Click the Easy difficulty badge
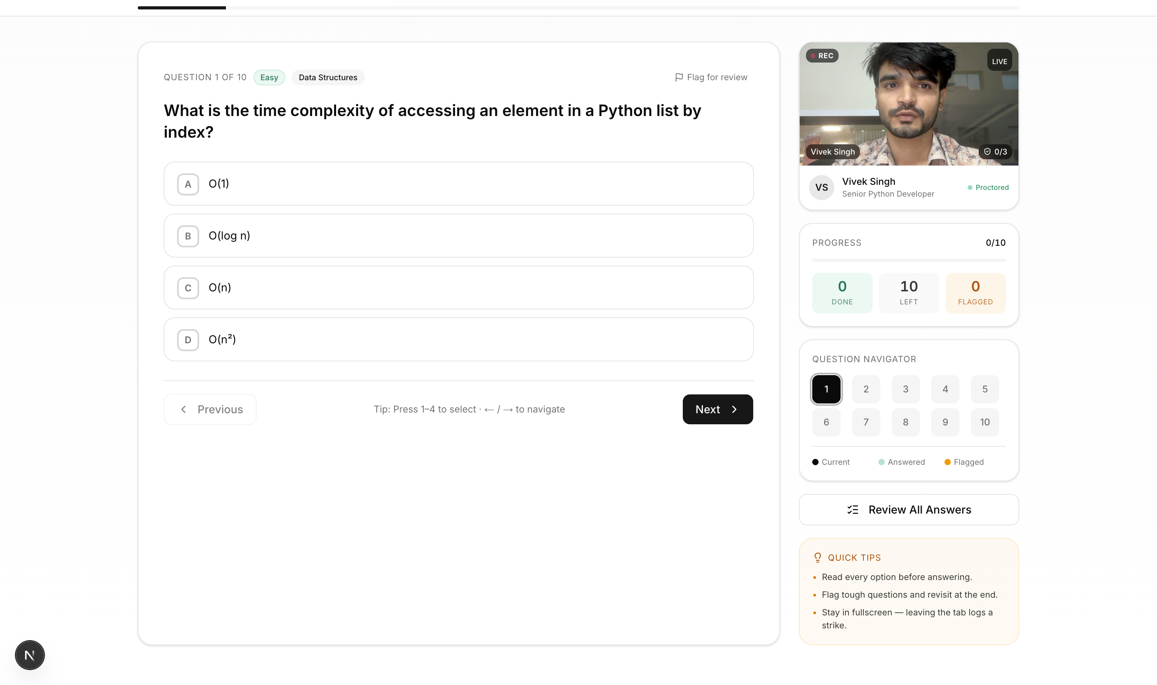Viewport: 1157px width, 685px height. pos(269,77)
